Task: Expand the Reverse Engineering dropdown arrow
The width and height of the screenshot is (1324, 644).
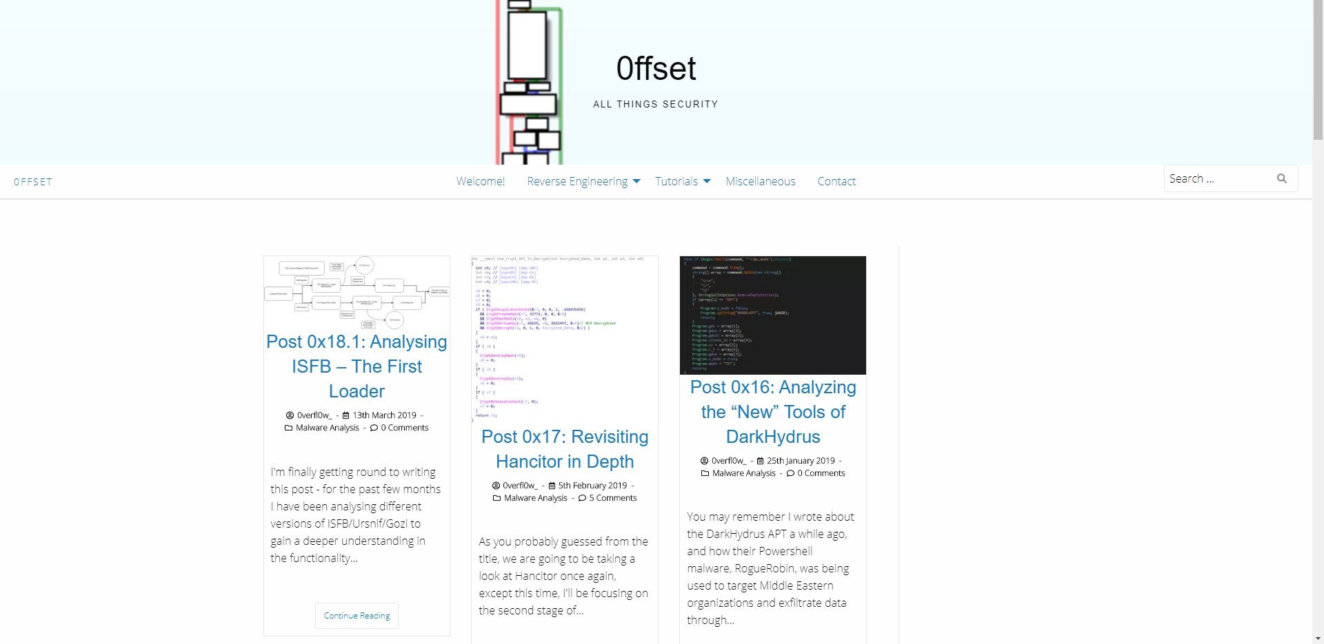Action: [x=636, y=181]
